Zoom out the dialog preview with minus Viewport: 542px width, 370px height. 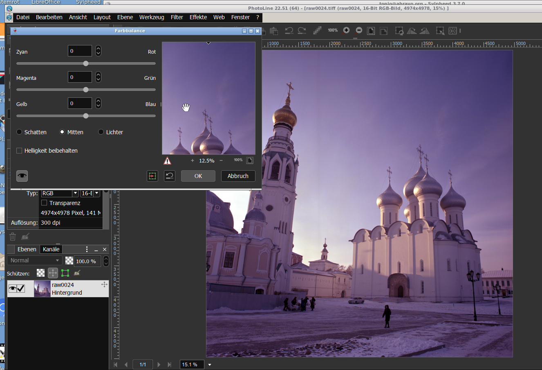(x=221, y=160)
